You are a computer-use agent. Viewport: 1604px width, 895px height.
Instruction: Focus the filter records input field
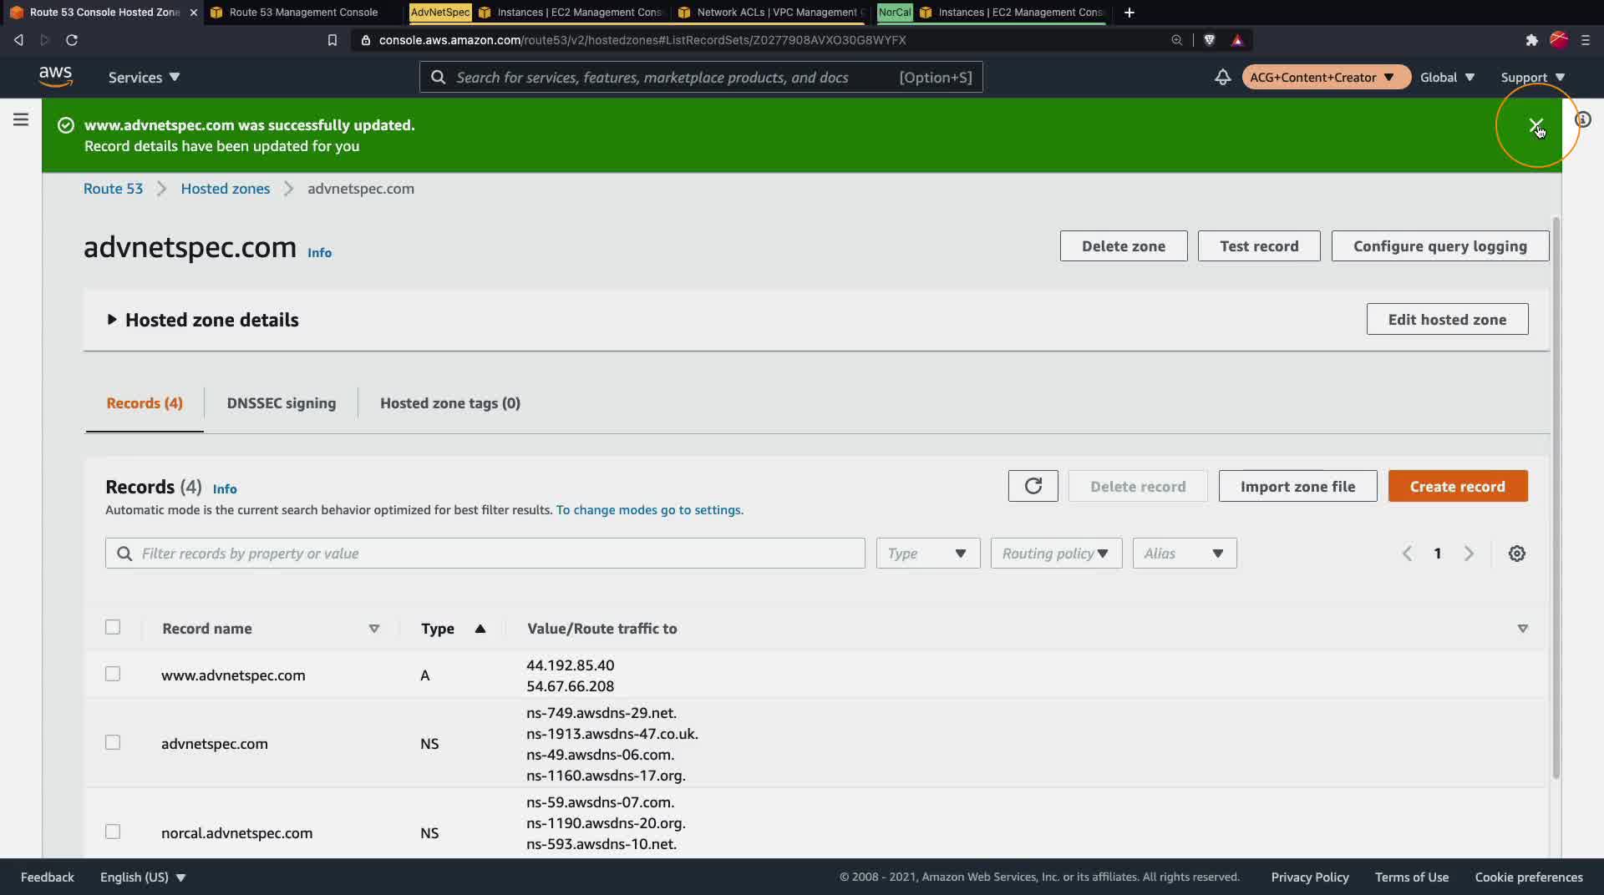click(485, 554)
